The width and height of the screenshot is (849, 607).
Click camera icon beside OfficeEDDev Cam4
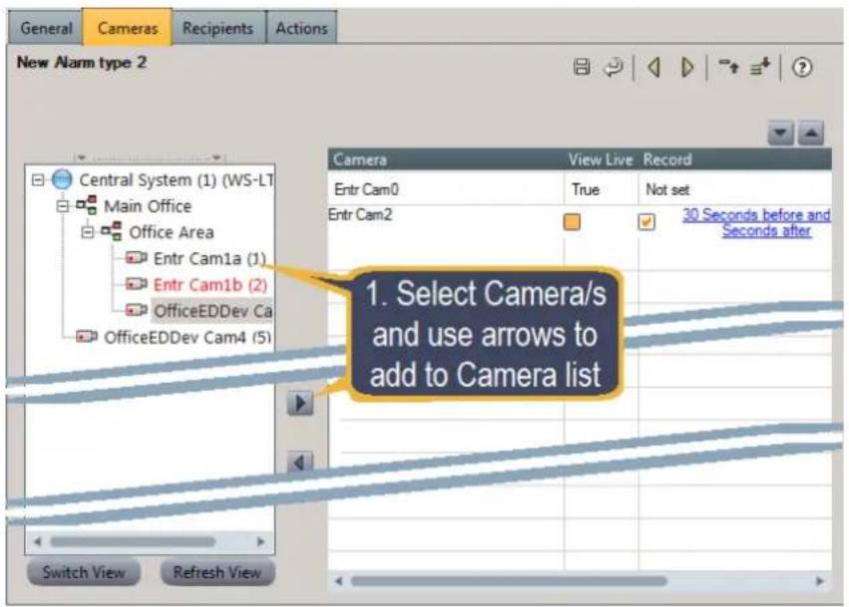(87, 337)
